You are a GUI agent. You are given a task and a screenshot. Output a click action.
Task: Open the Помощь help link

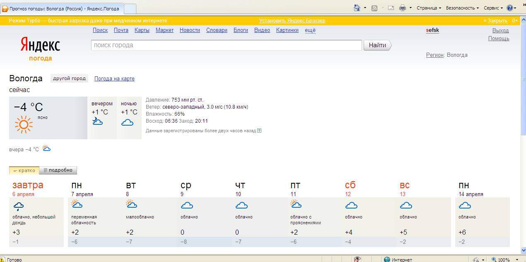[499, 39]
